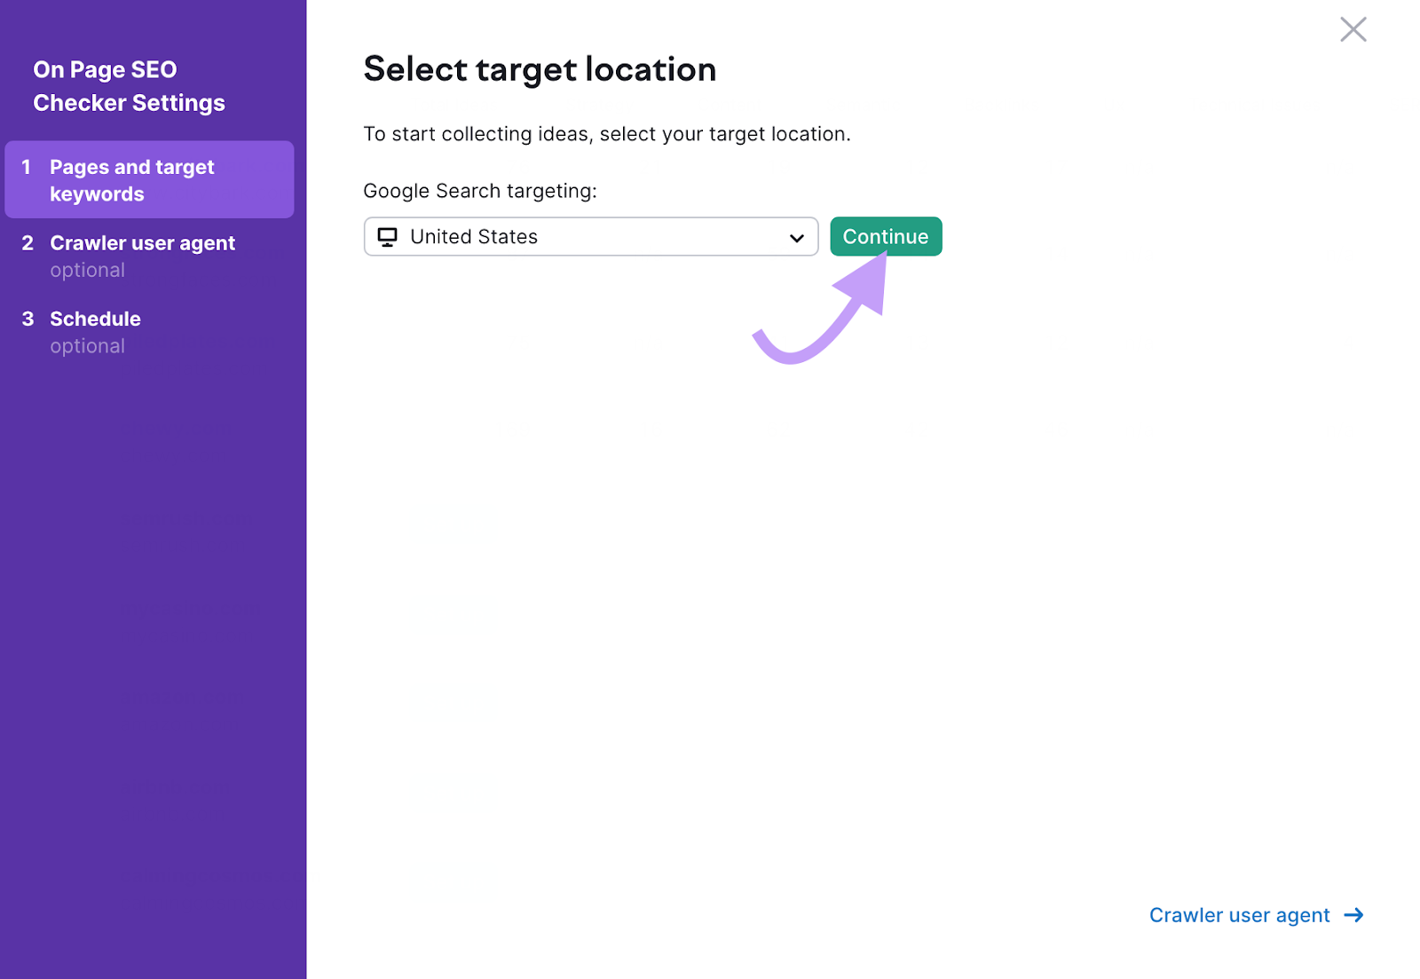Click the desktop monitor icon in location field

388,237
